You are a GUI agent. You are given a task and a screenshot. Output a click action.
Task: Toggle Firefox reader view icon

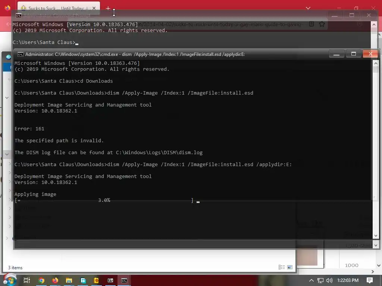[x=311, y=24]
